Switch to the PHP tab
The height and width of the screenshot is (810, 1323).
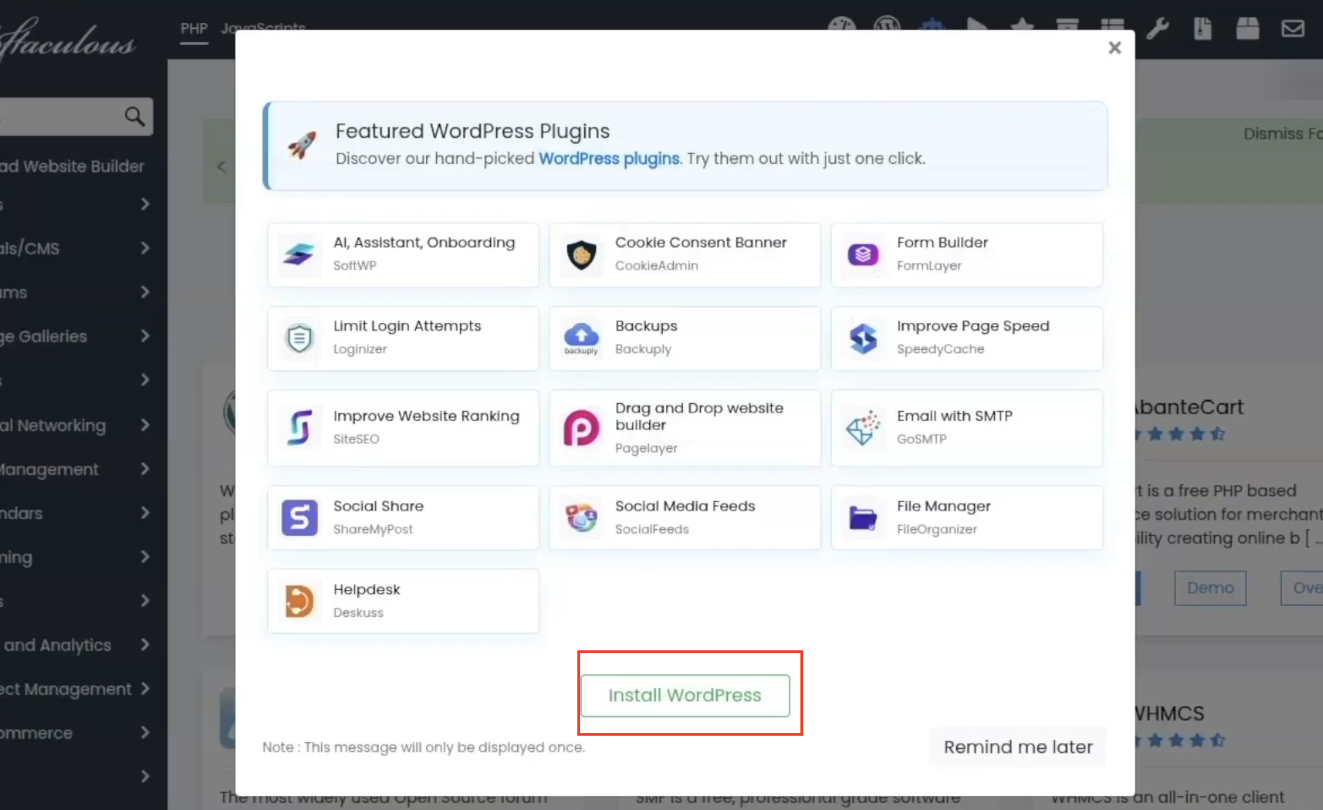click(x=194, y=28)
